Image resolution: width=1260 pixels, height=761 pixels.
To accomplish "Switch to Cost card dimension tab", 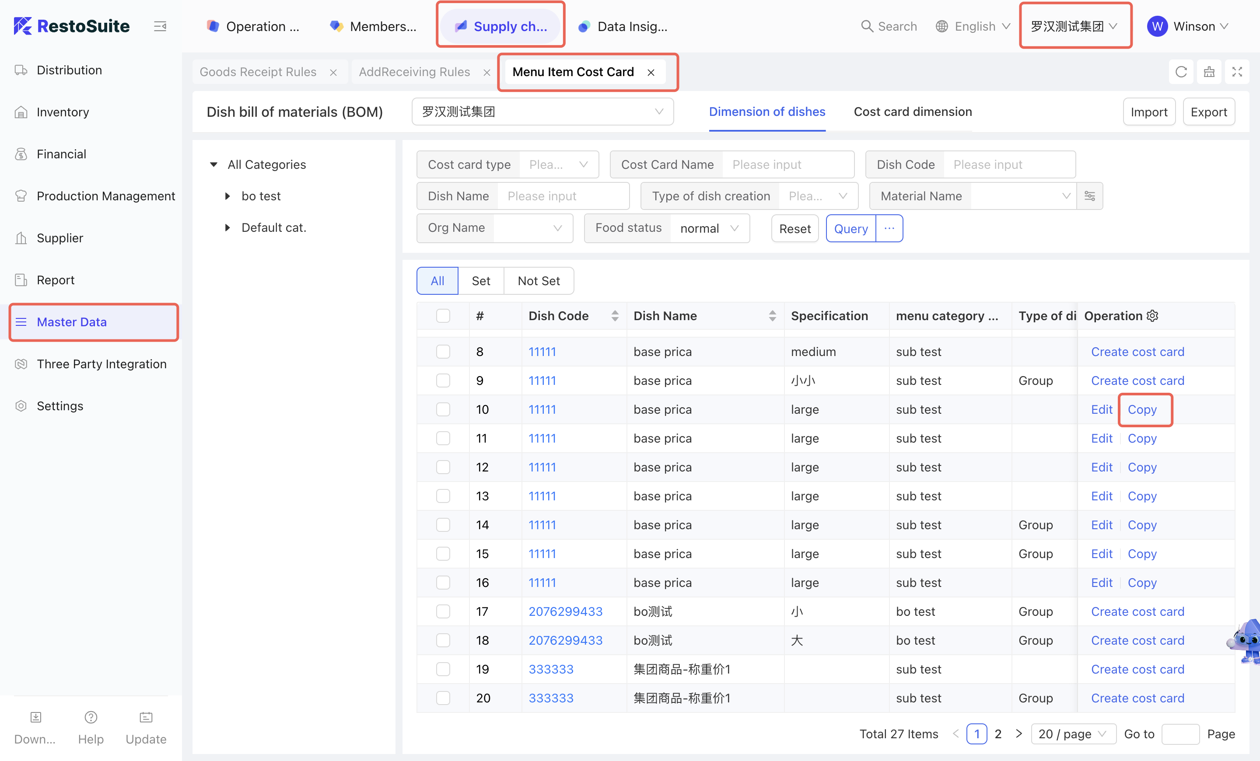I will click(x=912, y=112).
